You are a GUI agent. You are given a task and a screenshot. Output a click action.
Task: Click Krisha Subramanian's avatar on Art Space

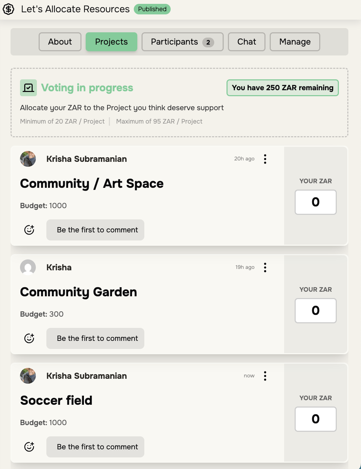tap(28, 159)
